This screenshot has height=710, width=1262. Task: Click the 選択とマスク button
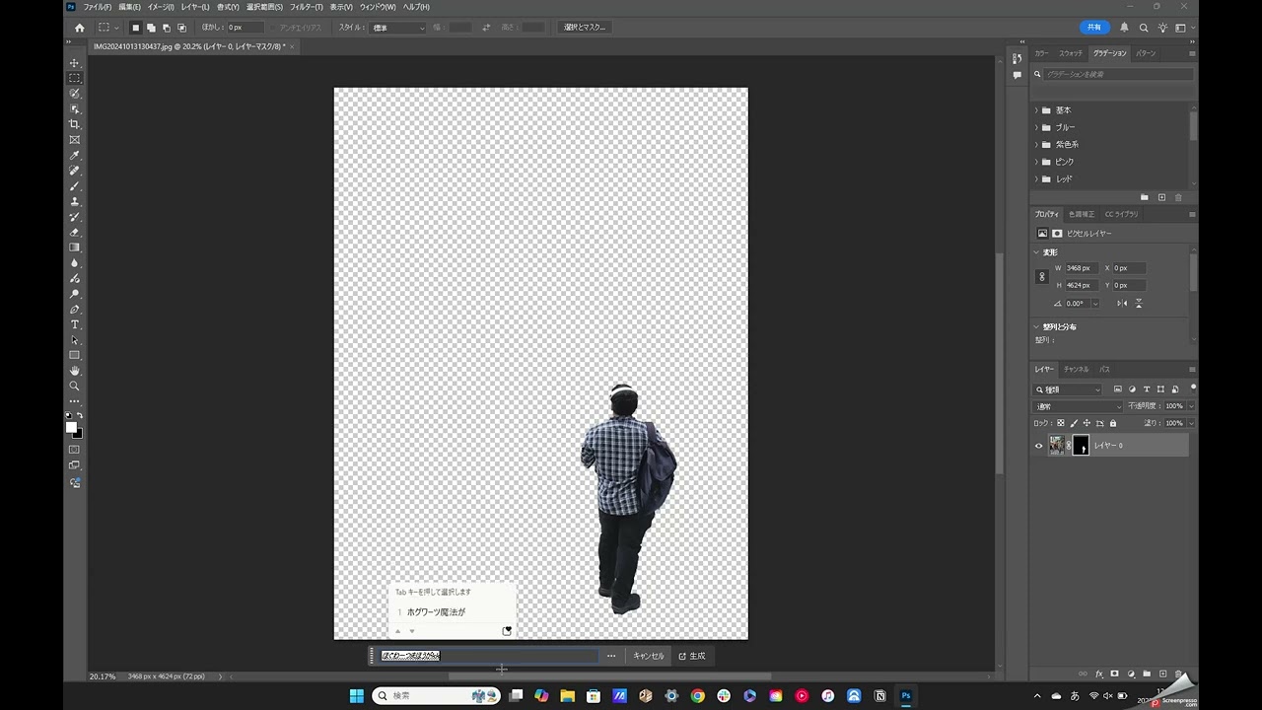click(584, 28)
